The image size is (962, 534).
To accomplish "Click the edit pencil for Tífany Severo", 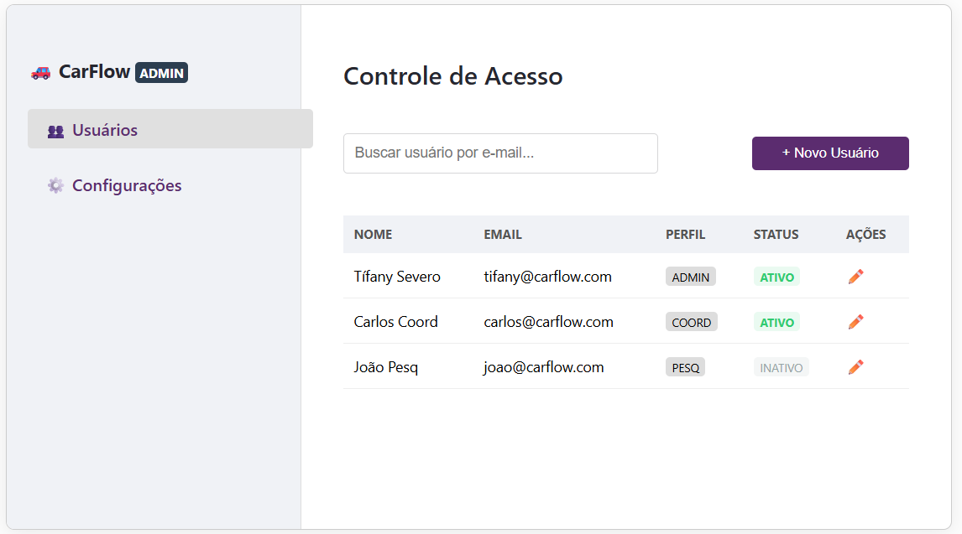I will click(x=855, y=277).
